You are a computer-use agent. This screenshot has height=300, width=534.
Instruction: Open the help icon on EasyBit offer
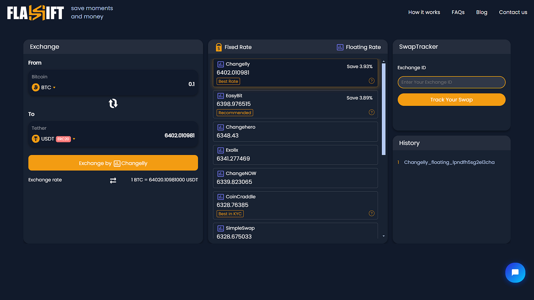click(x=372, y=112)
